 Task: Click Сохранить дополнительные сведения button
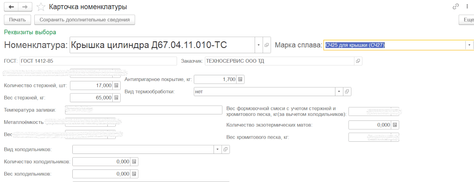pyautogui.click(x=85, y=20)
